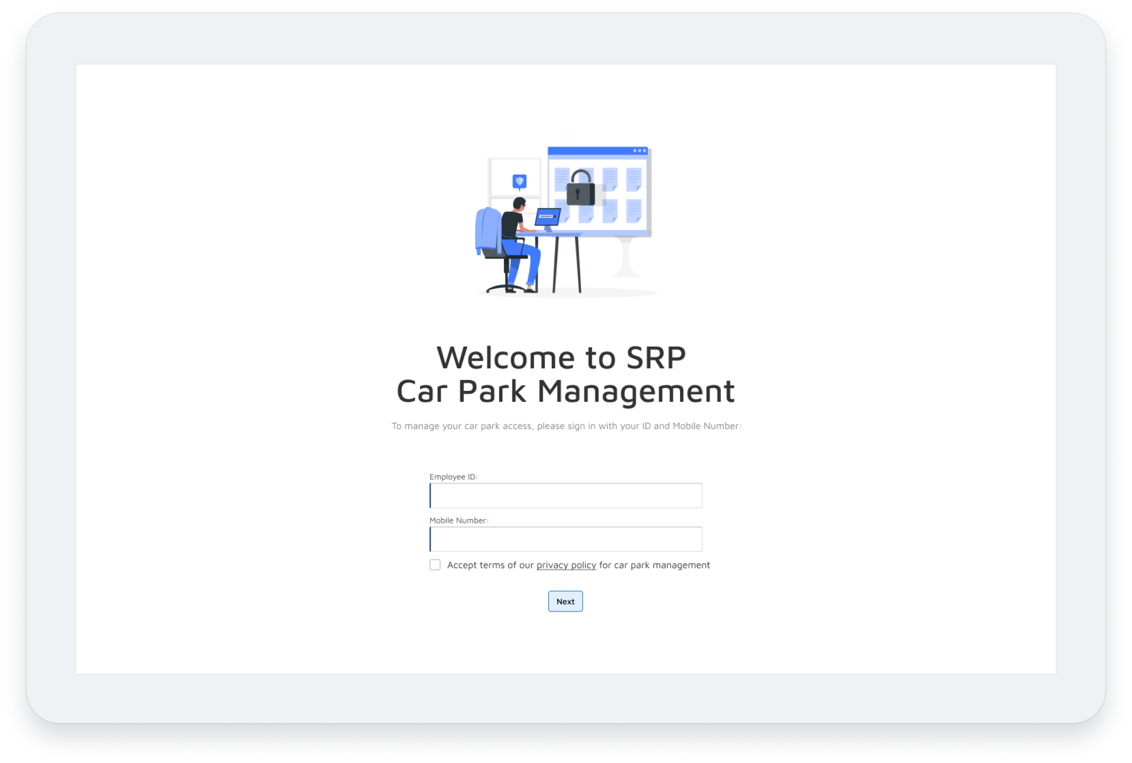Image resolution: width=1132 pixels, height=763 pixels.
Task: Click the three dots on illustrated browser window
Action: pyautogui.click(x=640, y=150)
